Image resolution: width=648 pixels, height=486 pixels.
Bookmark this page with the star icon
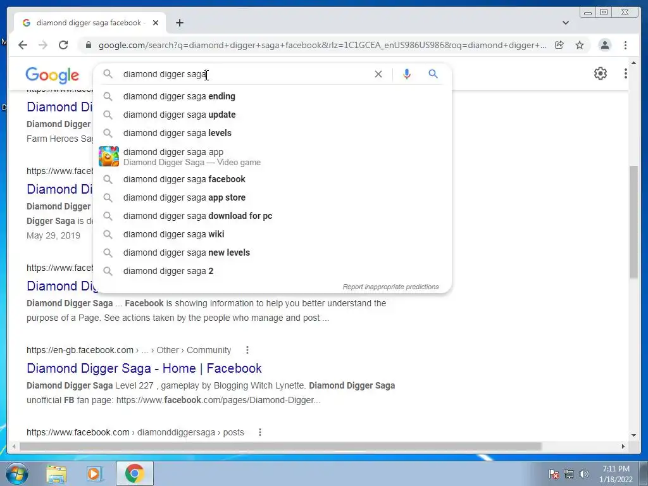coord(580,45)
